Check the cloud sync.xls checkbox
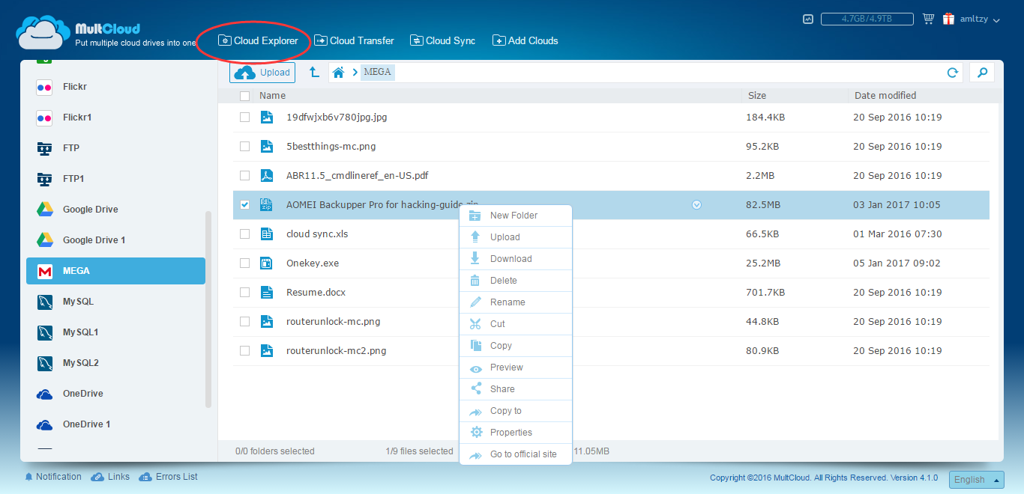This screenshot has height=494, width=1024. point(244,234)
